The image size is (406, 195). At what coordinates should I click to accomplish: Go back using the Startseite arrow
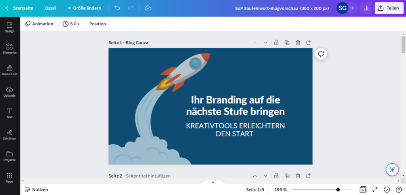(x=7, y=8)
